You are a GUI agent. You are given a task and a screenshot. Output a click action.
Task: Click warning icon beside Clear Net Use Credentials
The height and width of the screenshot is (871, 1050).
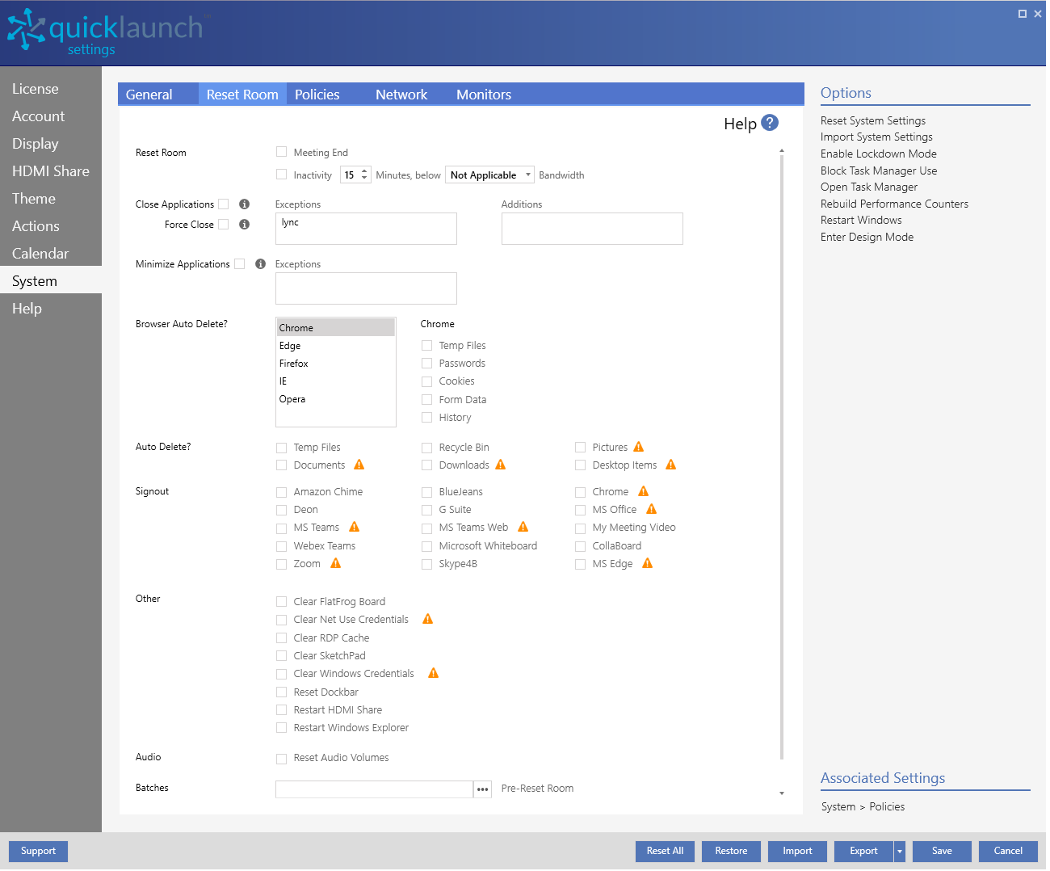coord(428,619)
